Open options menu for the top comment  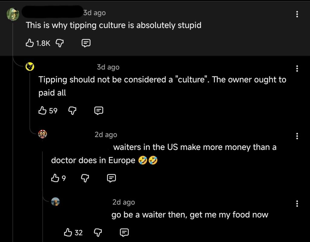(297, 14)
